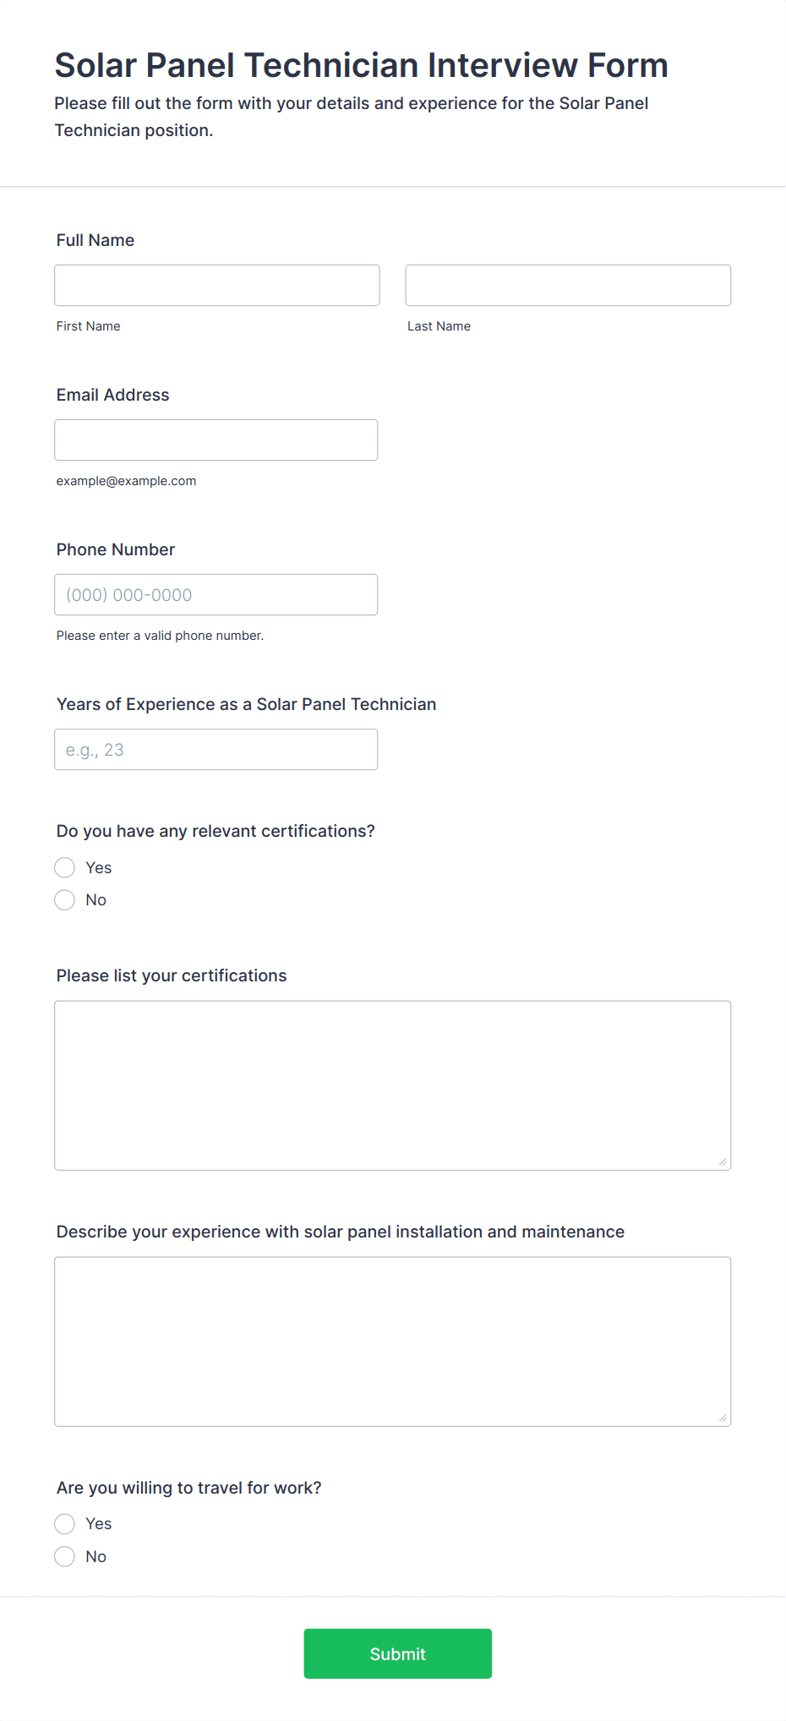Image resolution: width=786 pixels, height=1721 pixels.
Task: Submit the interview form
Action: [398, 1653]
